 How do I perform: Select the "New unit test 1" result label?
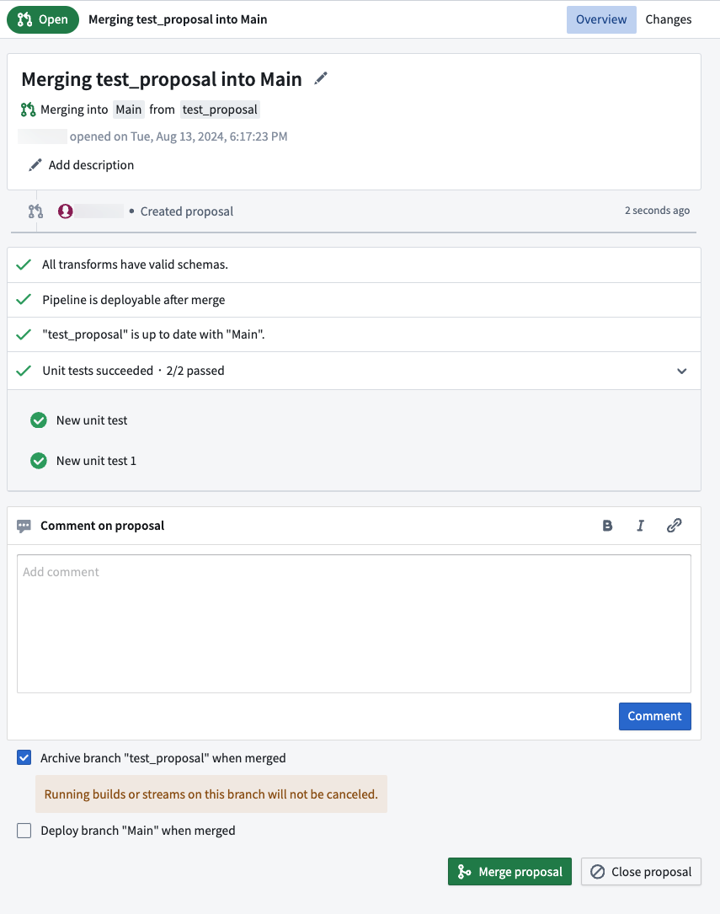pyautogui.click(x=96, y=461)
